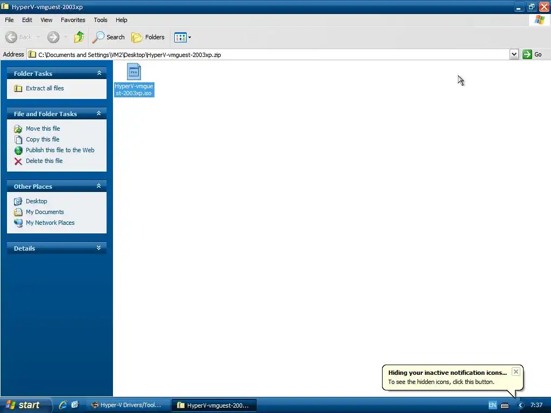
Task: Click the Windows flag logo throbber
Action: 540,20
